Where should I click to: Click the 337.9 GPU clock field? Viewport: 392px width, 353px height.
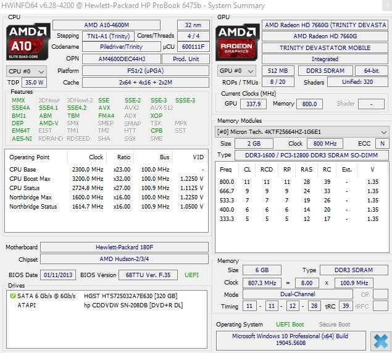pos(253,104)
